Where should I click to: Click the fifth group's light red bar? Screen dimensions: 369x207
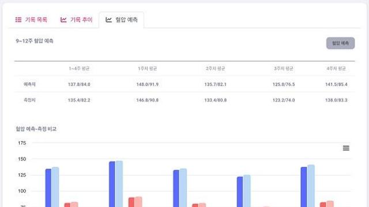(x=330, y=204)
